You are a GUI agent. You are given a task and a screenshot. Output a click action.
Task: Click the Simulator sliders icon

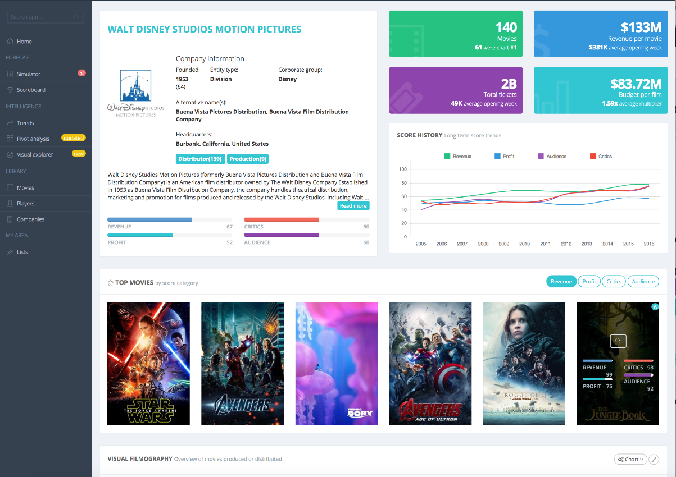pos(10,74)
